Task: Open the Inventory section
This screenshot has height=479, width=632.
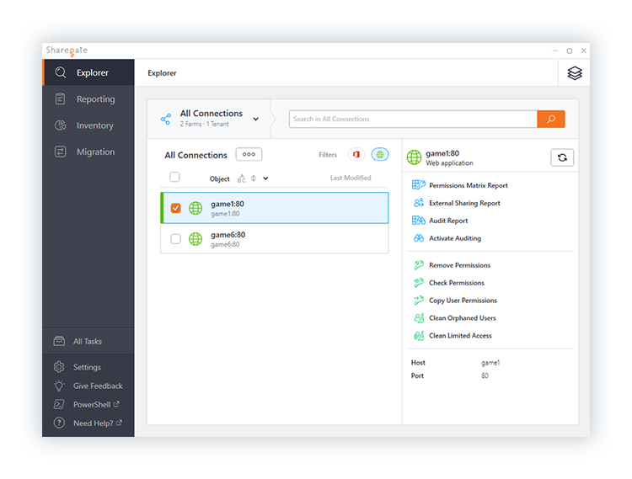Action: (88, 125)
